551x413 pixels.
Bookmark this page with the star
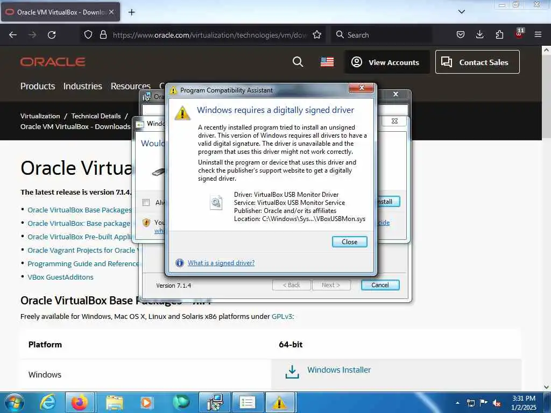317,35
